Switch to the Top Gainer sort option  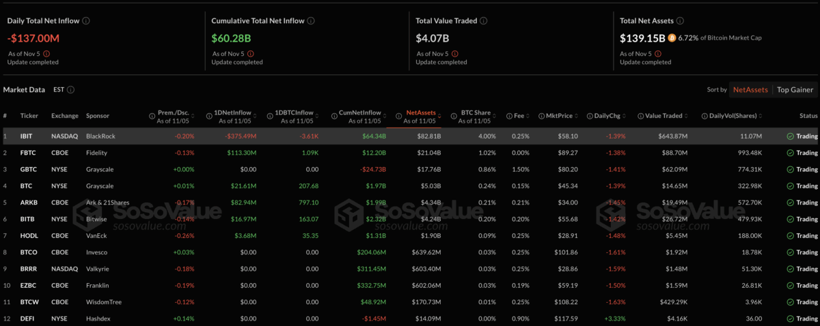795,89
